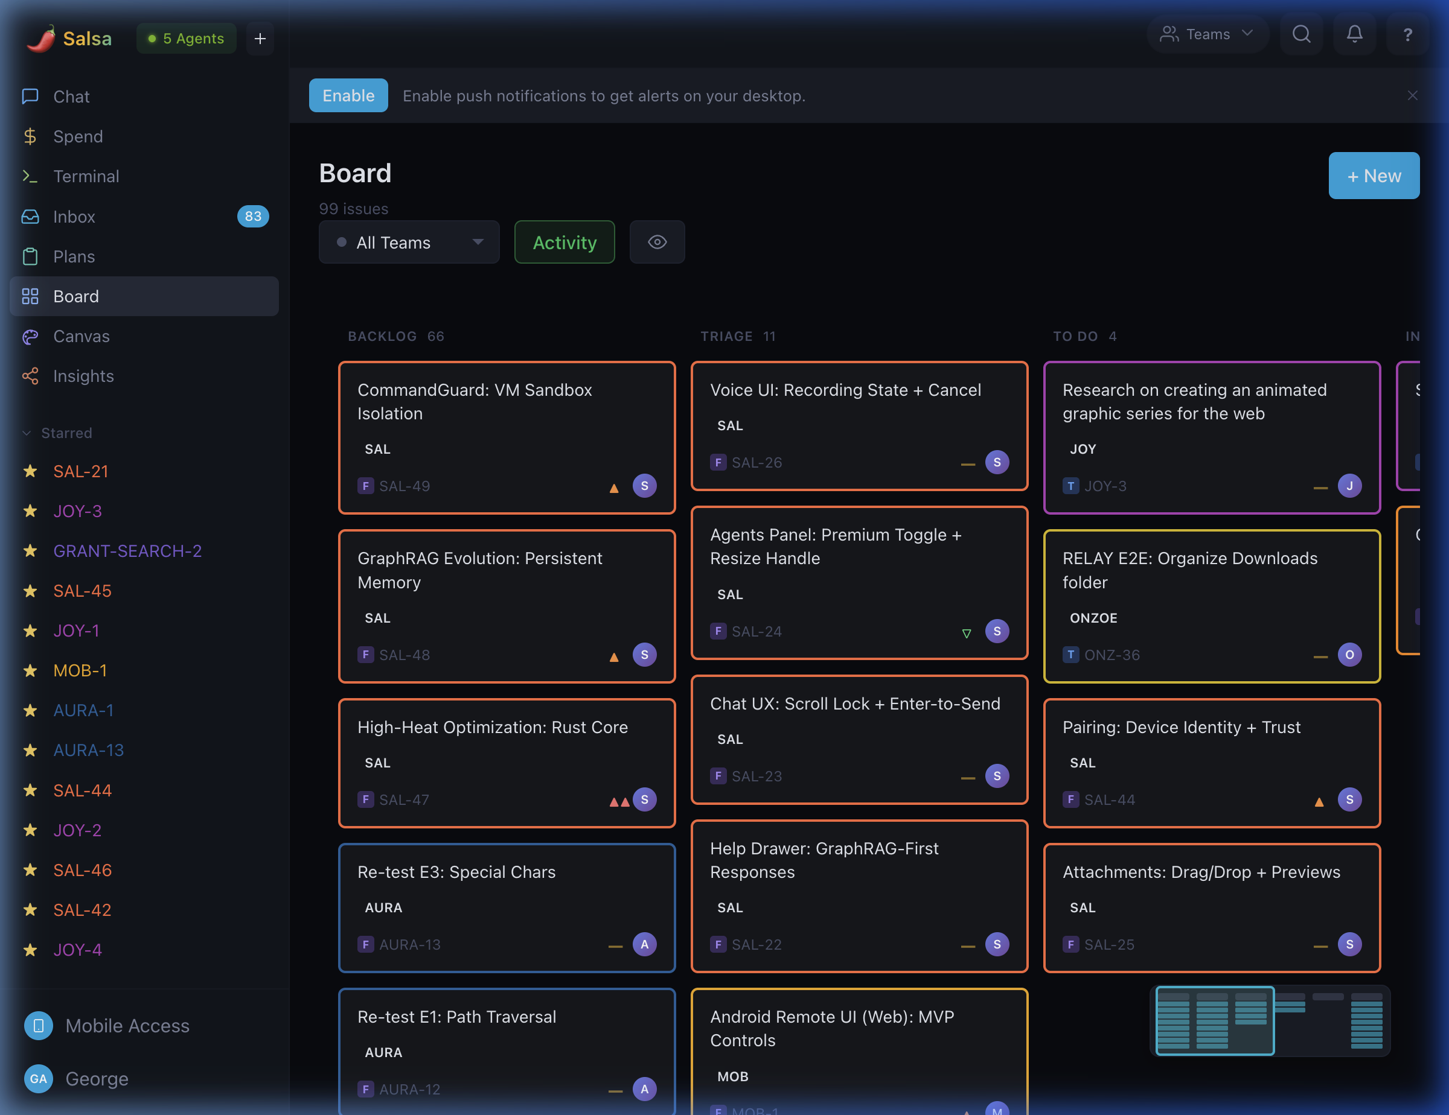Toggle board display options with the eye icon
1449x1115 pixels.
point(657,242)
